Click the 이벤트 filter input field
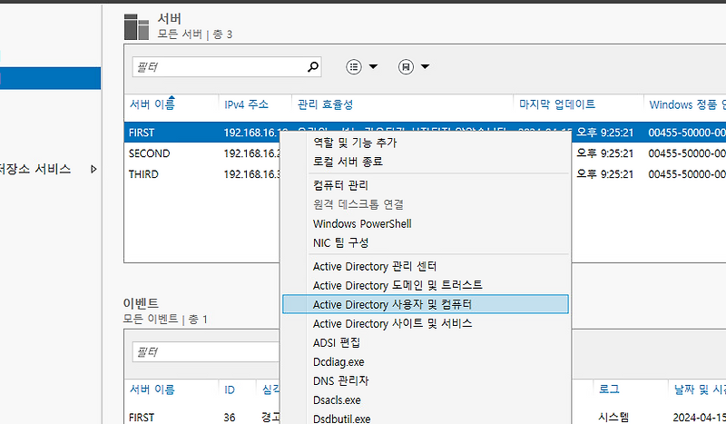This screenshot has width=726, height=424. click(206, 352)
